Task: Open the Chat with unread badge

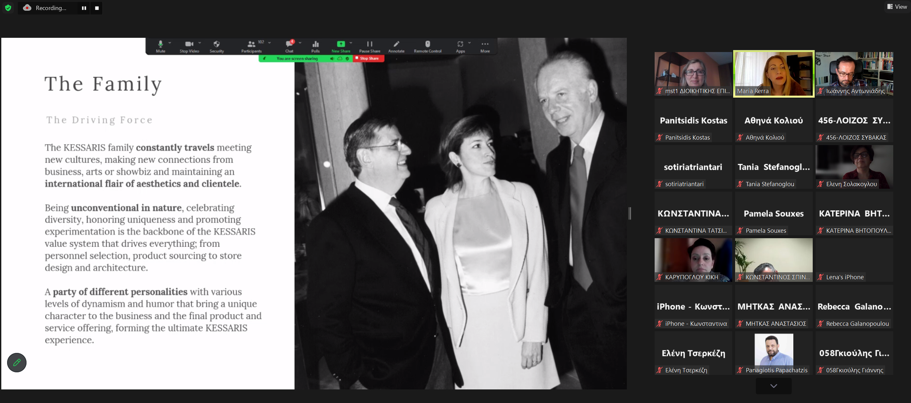Action: [289, 46]
